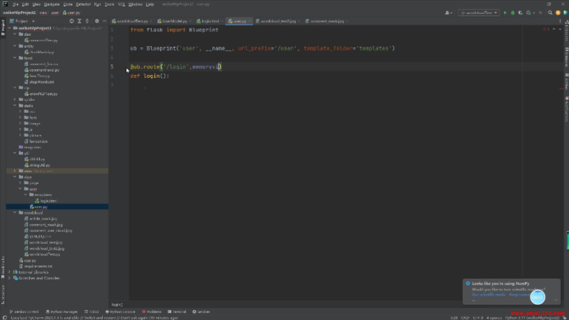The image size is (569, 320).
Task: Toggle the Python Console tool window
Action: coord(120,312)
